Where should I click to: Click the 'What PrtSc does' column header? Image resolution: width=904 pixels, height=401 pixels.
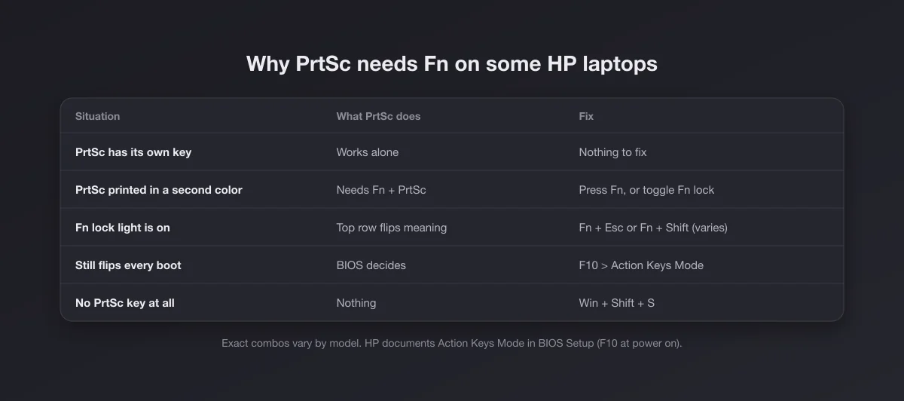pyautogui.click(x=378, y=116)
